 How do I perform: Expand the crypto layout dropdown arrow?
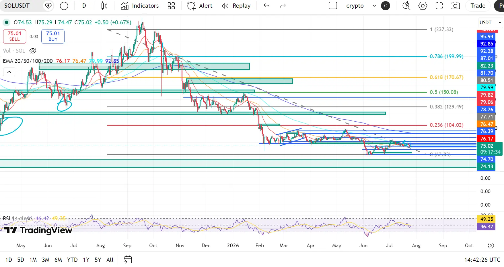coord(374,6)
